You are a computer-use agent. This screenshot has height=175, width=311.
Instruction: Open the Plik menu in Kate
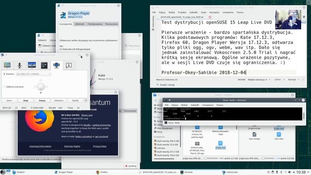154,12
